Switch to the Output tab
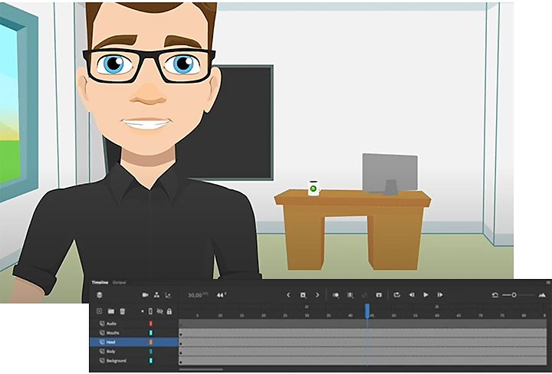Image resolution: width=552 pixels, height=374 pixels. tap(119, 283)
